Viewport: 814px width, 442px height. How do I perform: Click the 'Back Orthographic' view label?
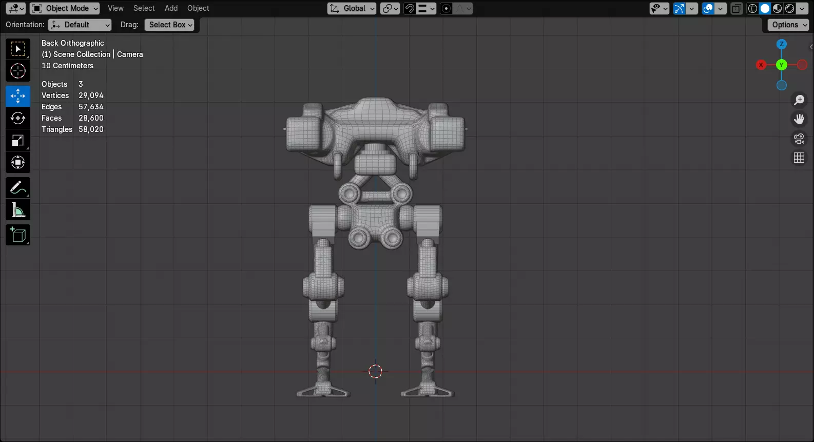click(73, 43)
